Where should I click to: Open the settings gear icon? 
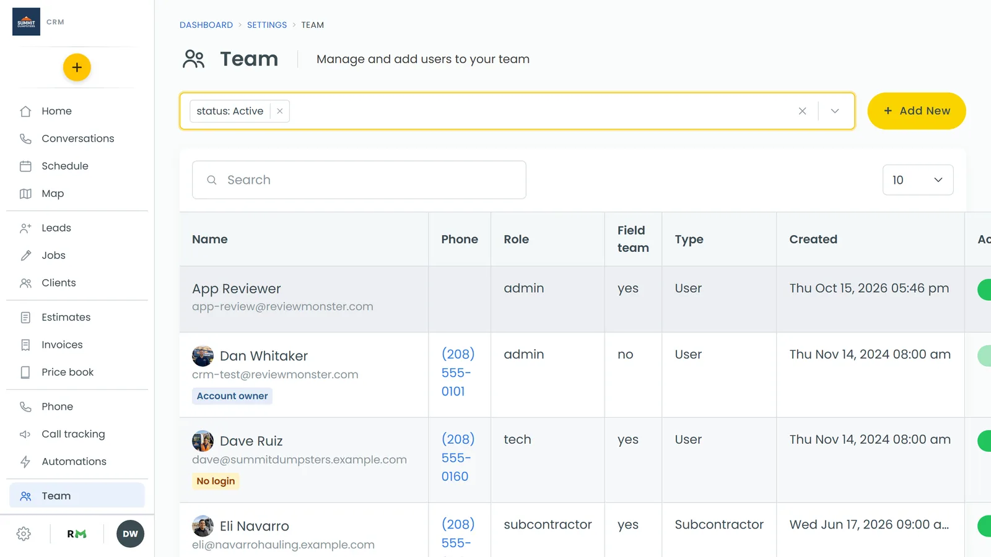tap(24, 534)
